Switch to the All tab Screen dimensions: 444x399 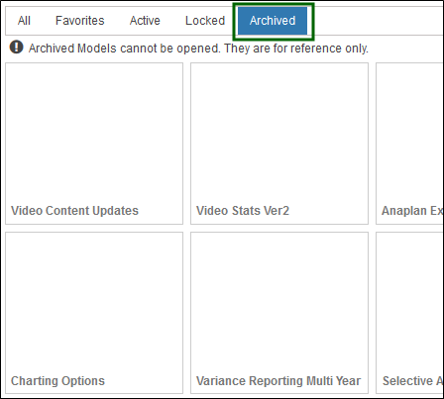24,21
